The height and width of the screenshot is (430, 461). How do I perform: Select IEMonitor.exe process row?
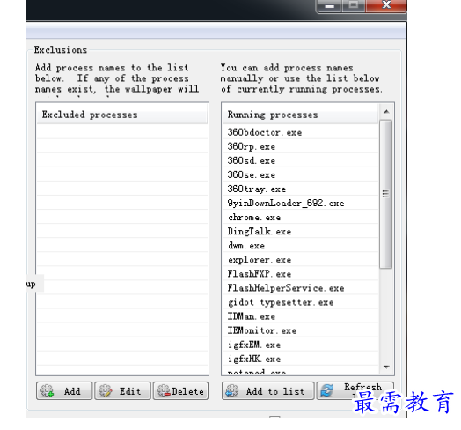301,330
